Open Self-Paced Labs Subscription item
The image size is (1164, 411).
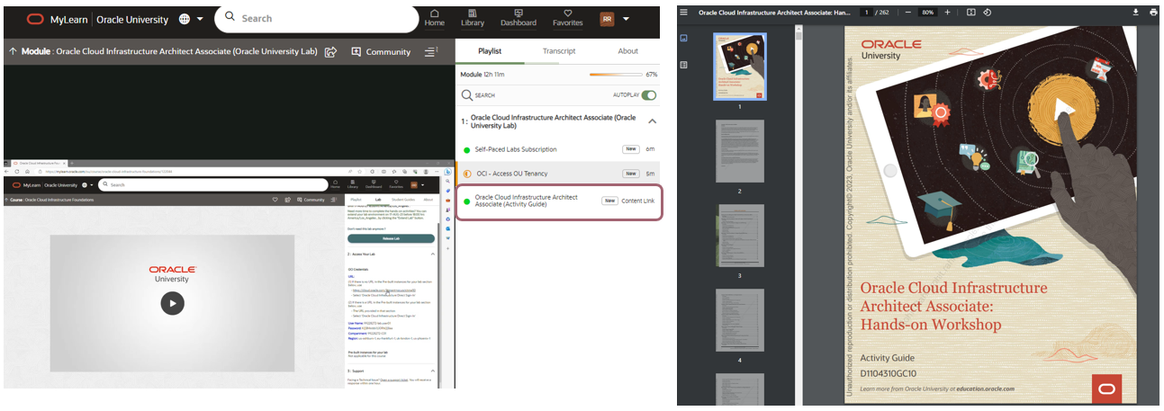[559, 149]
